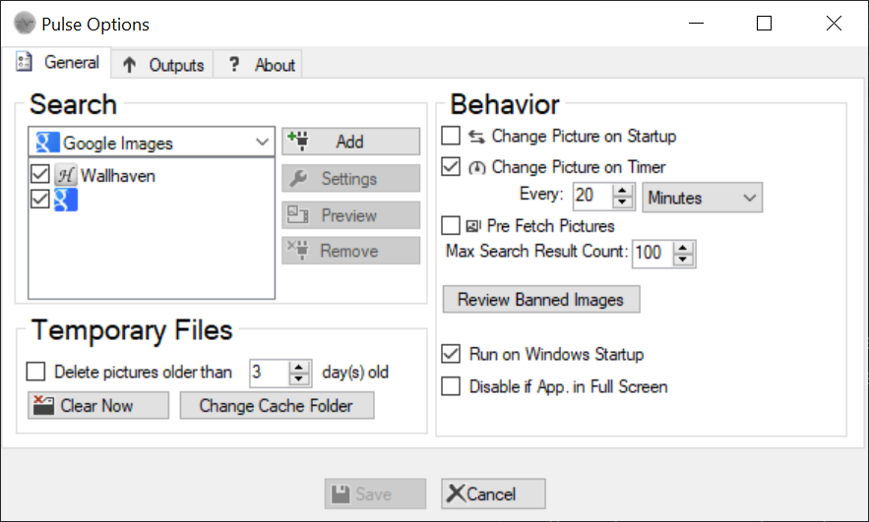869x522 pixels.
Task: Click the Cancel X icon
Action: [x=456, y=493]
